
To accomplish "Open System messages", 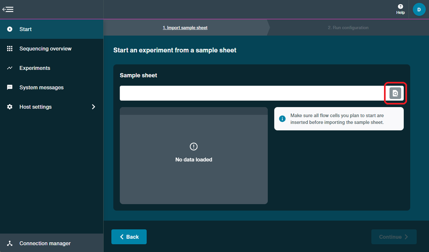I will pyautogui.click(x=52, y=87).
